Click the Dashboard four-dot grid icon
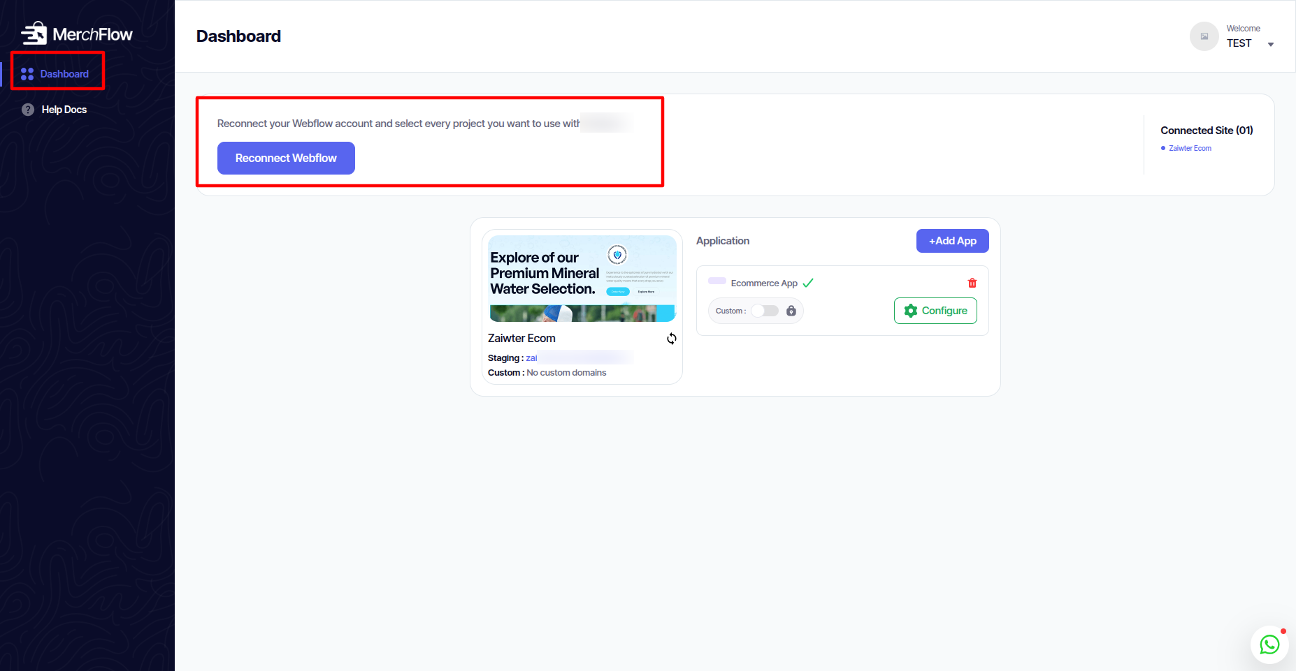 point(27,74)
